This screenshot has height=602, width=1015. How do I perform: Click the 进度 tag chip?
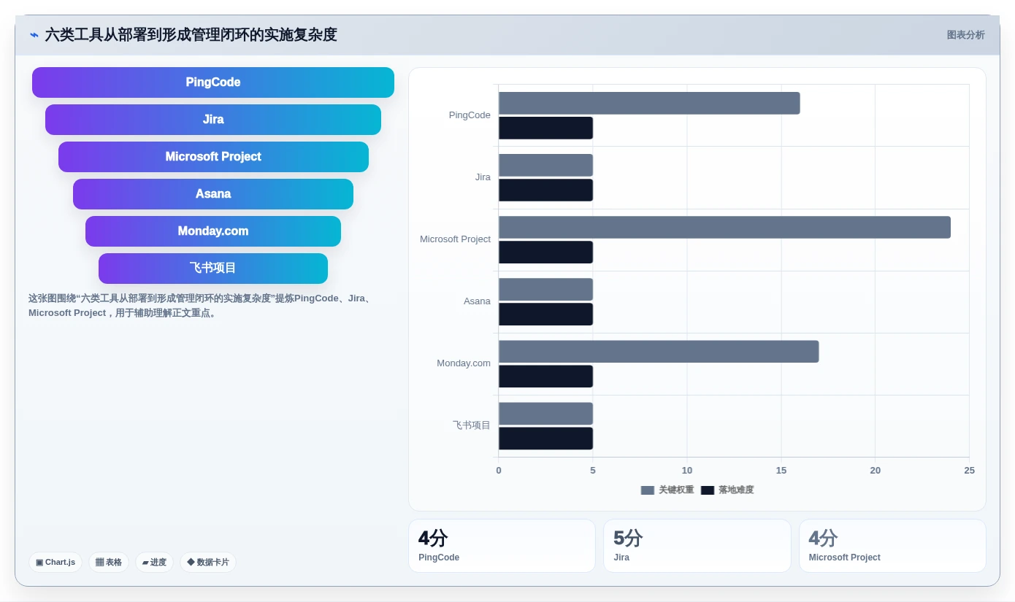click(154, 563)
